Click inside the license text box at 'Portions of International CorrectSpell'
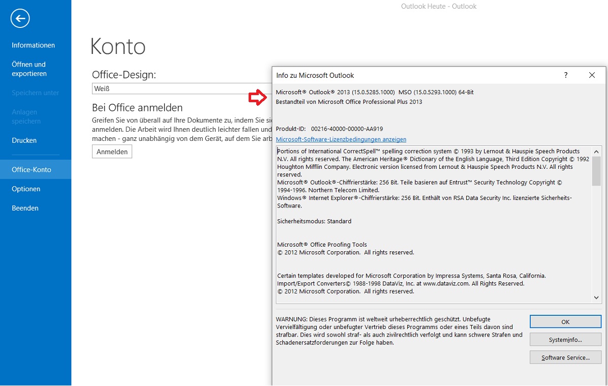Viewport: 608px width, 386px height. (328, 151)
